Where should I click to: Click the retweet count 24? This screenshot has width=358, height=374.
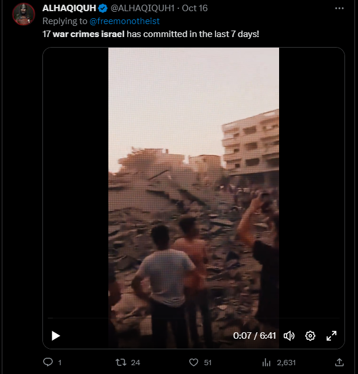(x=135, y=363)
